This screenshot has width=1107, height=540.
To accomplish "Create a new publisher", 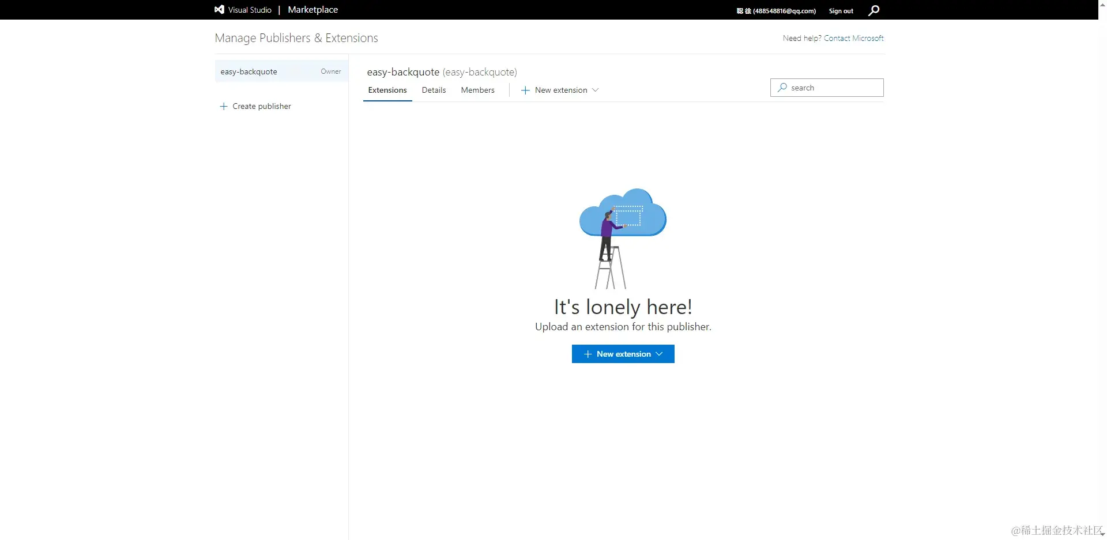I will 255,107.
